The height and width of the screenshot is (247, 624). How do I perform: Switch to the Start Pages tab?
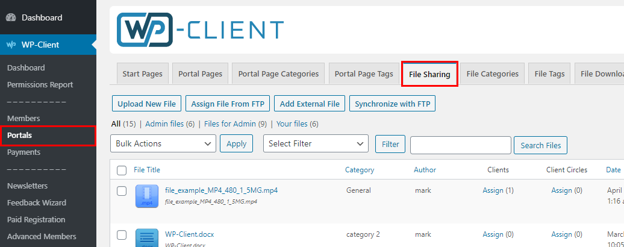(x=143, y=73)
